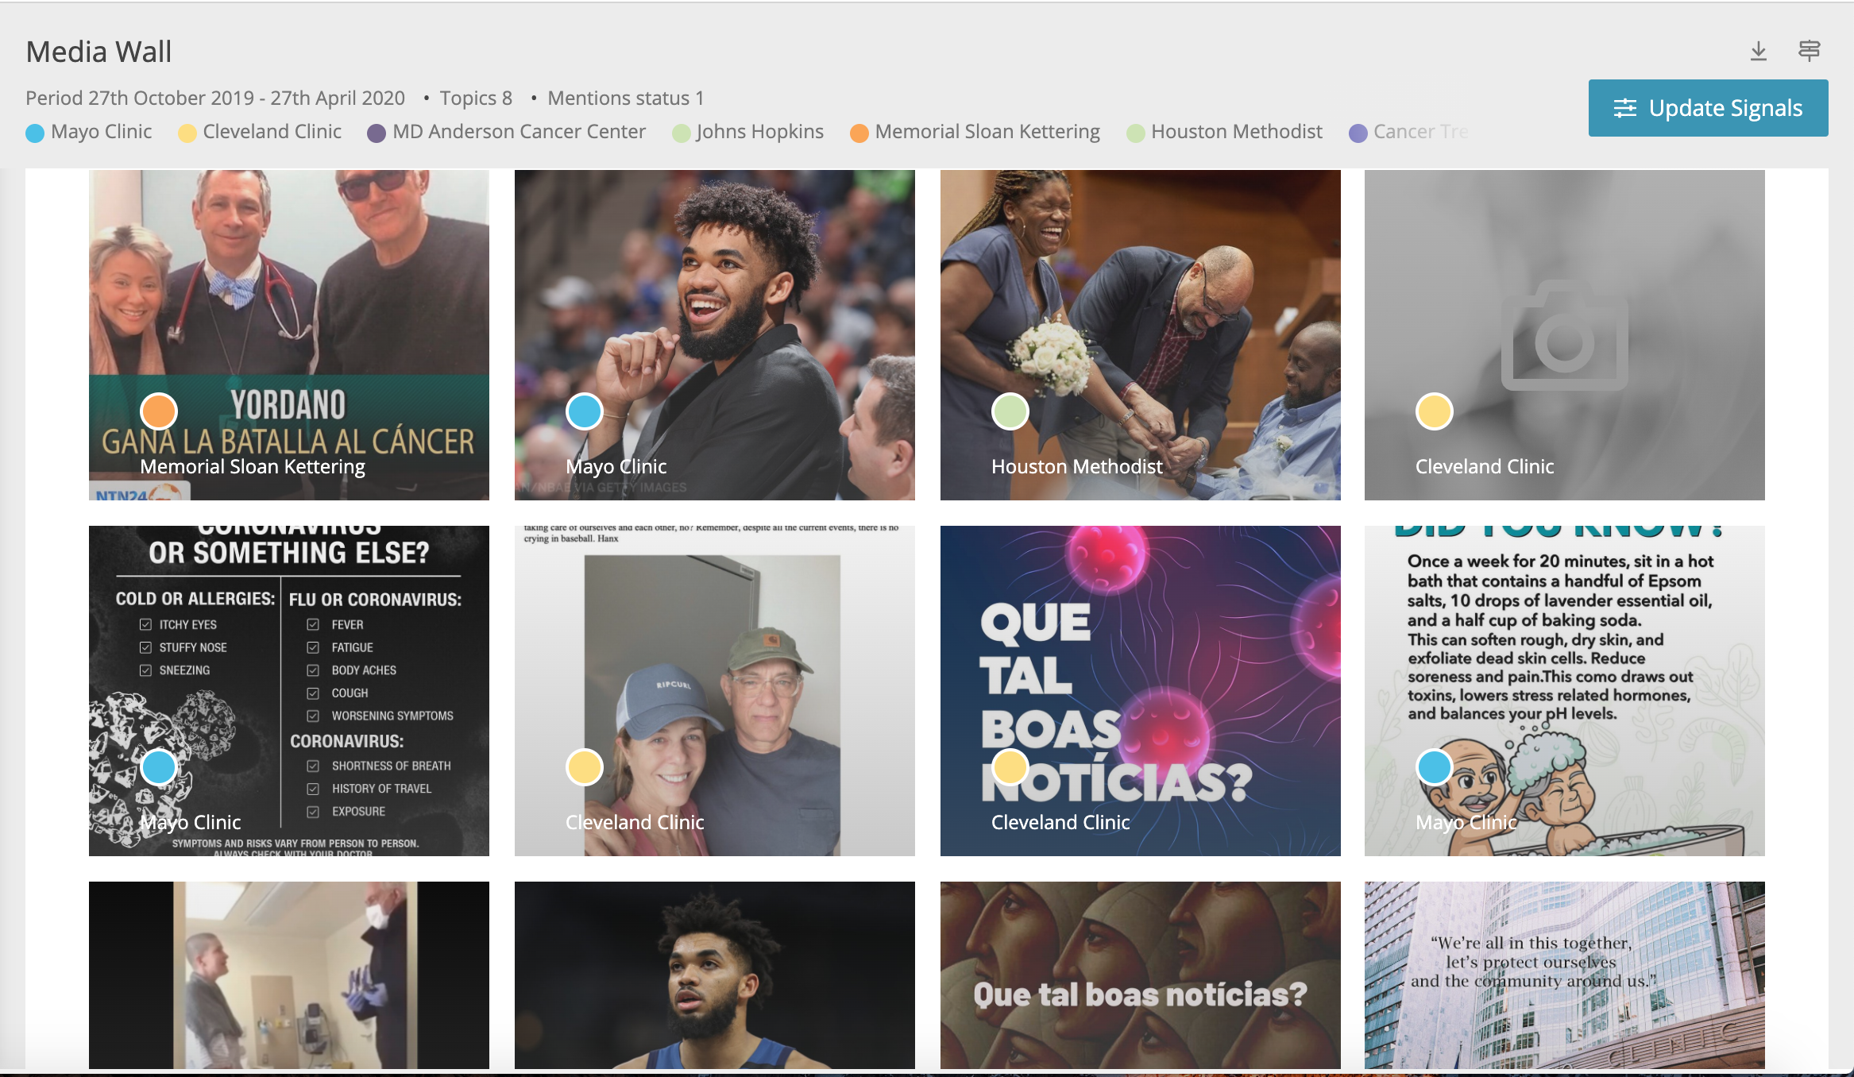1854x1077 pixels.
Task: Click the yellow dot on the blue NOTÍCIAS card
Action: [x=1010, y=767]
